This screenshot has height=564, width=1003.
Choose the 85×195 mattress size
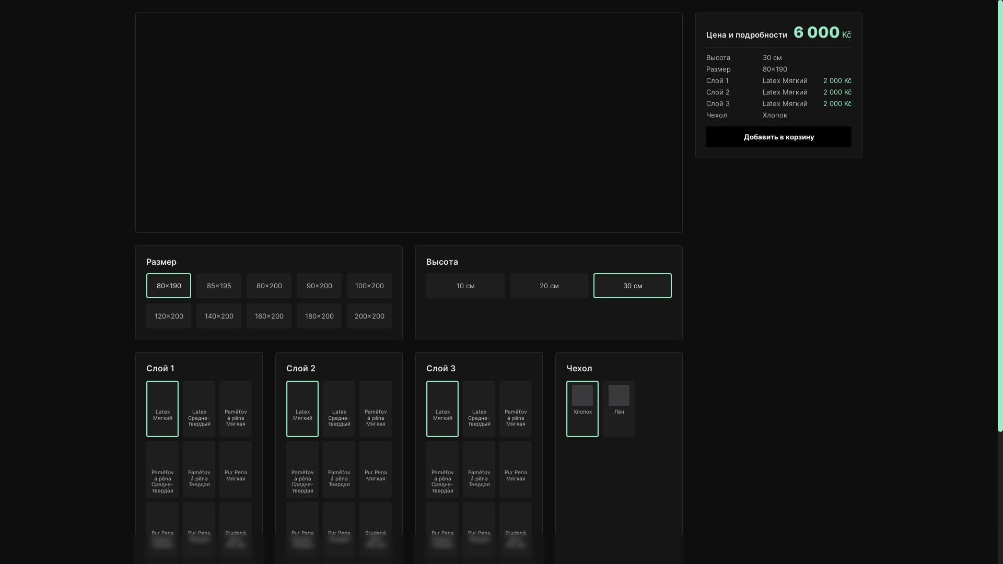[219, 286]
